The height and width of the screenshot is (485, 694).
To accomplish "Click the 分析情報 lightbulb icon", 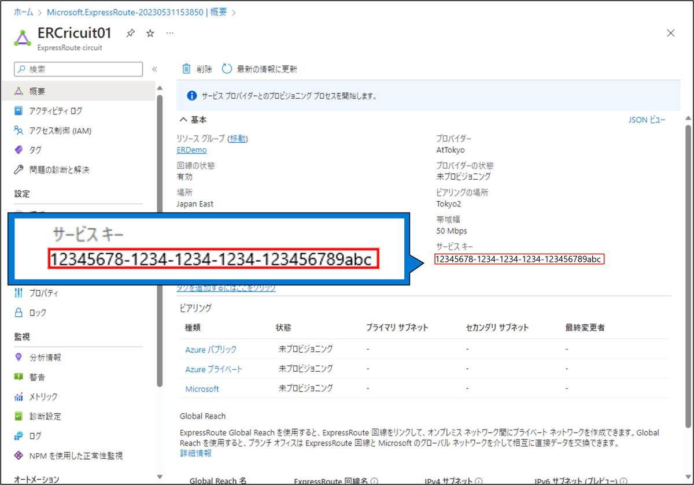I will 19,357.
